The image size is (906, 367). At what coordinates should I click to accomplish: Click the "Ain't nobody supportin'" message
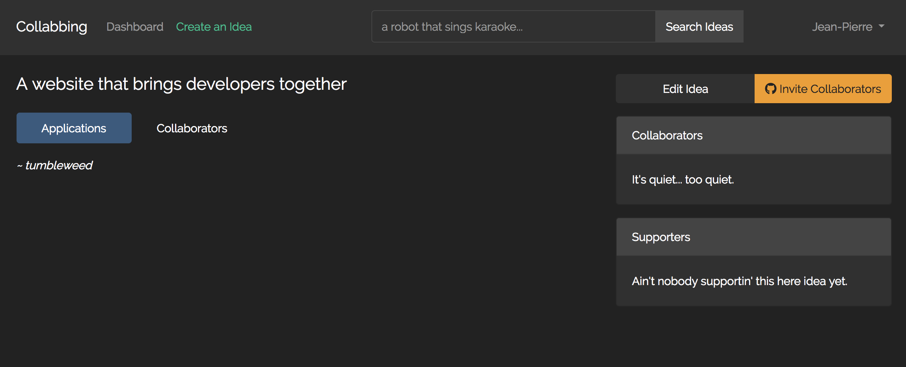[739, 281]
